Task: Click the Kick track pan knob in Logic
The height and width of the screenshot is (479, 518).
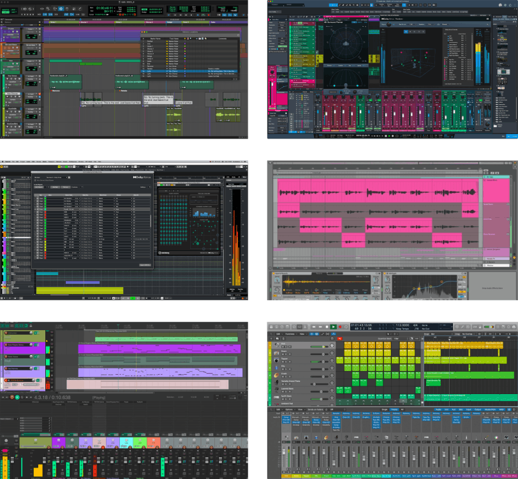Action: (x=332, y=346)
